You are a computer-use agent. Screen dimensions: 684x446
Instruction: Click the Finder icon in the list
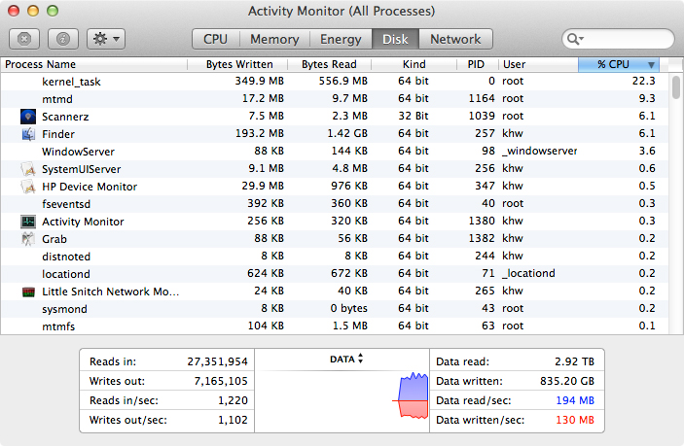[28, 134]
